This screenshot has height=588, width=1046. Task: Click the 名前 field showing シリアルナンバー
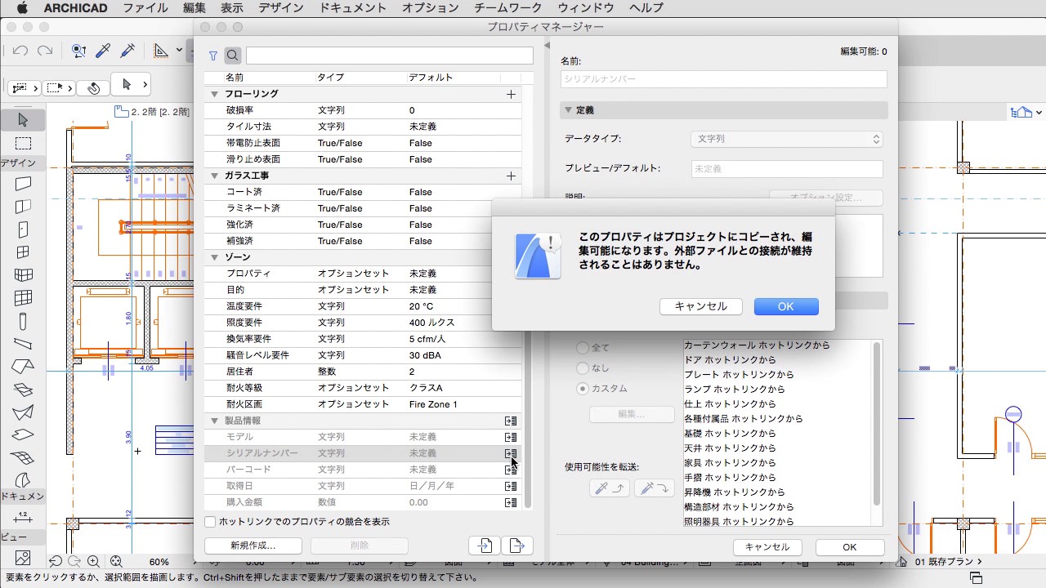[x=723, y=79]
